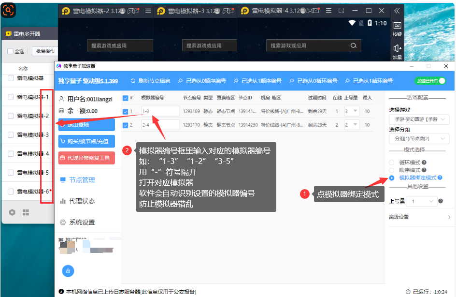Click 批量操作 button in 雷电多开器

(x=45, y=51)
